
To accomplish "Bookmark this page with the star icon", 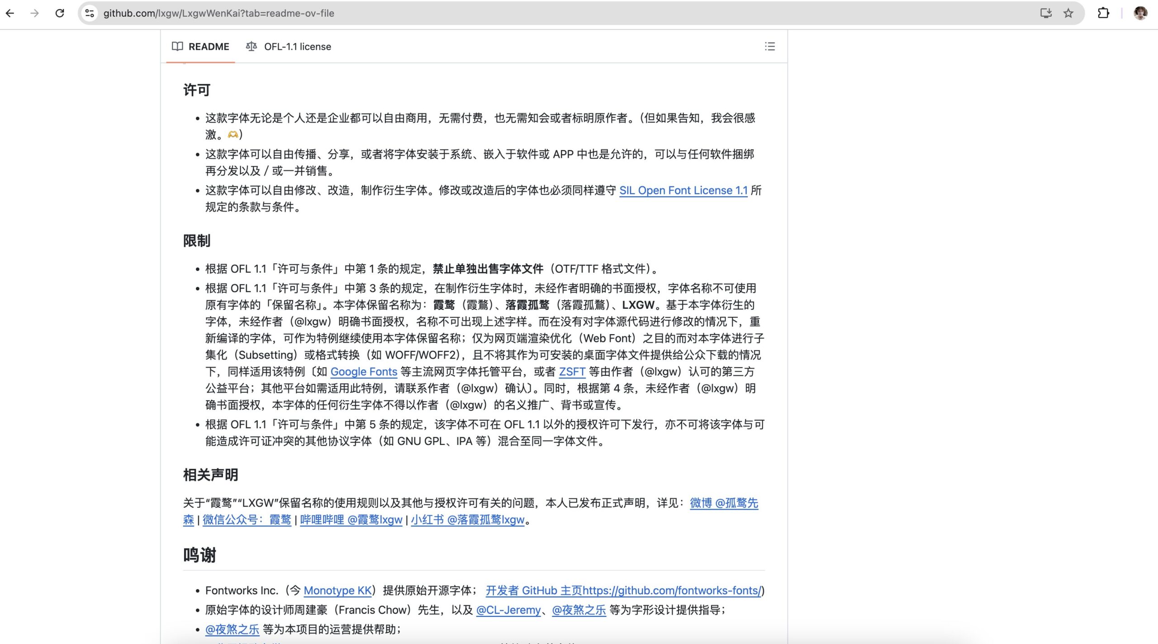I will pyautogui.click(x=1068, y=13).
